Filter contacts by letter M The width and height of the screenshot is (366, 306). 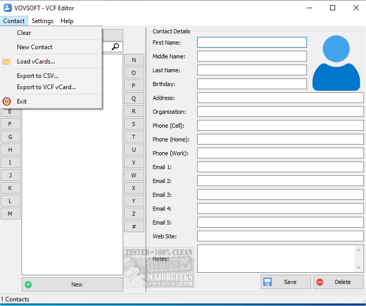(x=10, y=214)
